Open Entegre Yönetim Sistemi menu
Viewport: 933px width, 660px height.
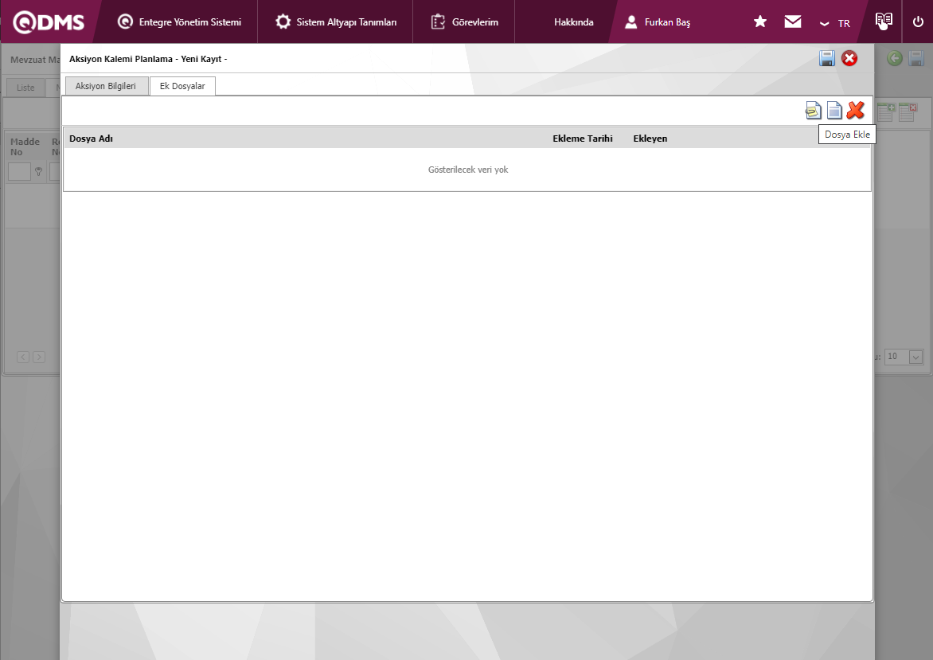[x=180, y=22]
